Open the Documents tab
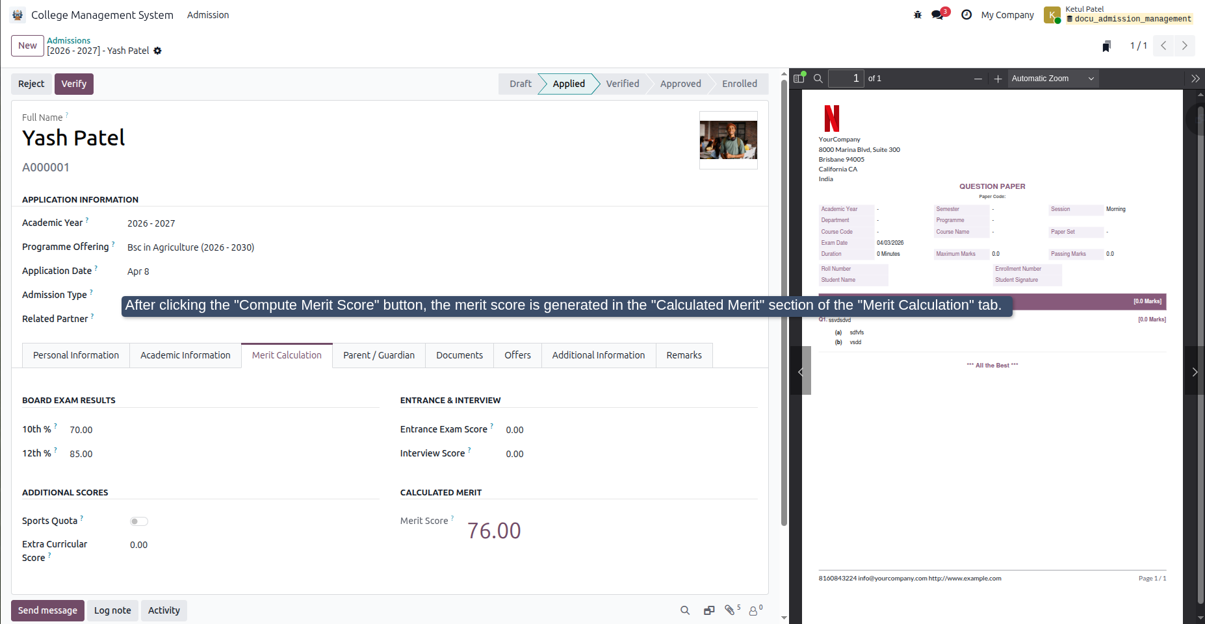Screen dimensions: 1205x624 [460, 355]
